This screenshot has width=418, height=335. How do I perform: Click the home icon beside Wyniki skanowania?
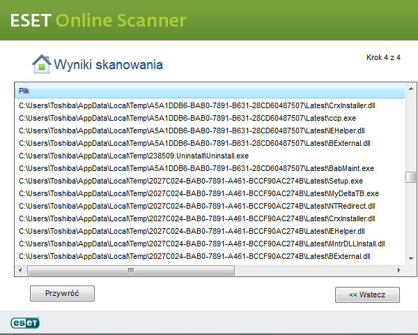pos(42,64)
